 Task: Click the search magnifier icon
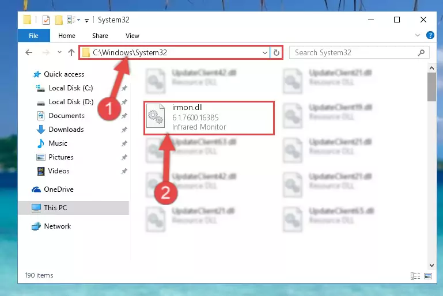(x=421, y=53)
